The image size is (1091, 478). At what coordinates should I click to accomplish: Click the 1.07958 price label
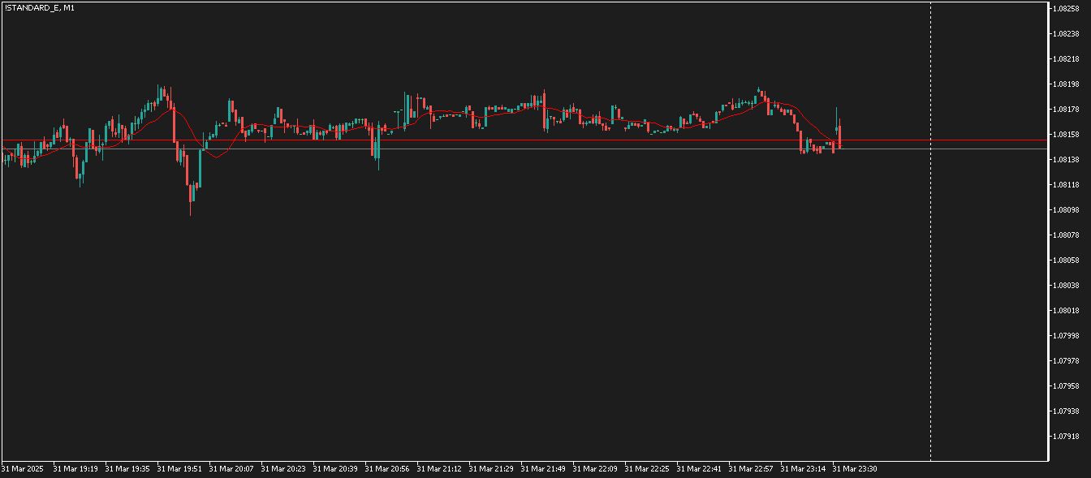click(x=1065, y=386)
